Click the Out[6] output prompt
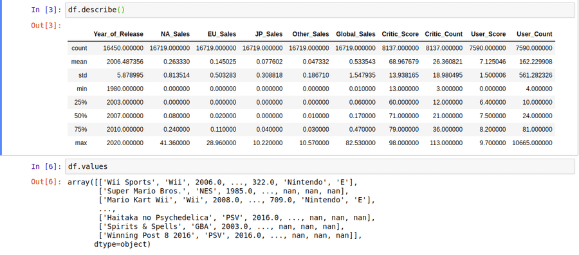The image size is (579, 255). click(46, 182)
